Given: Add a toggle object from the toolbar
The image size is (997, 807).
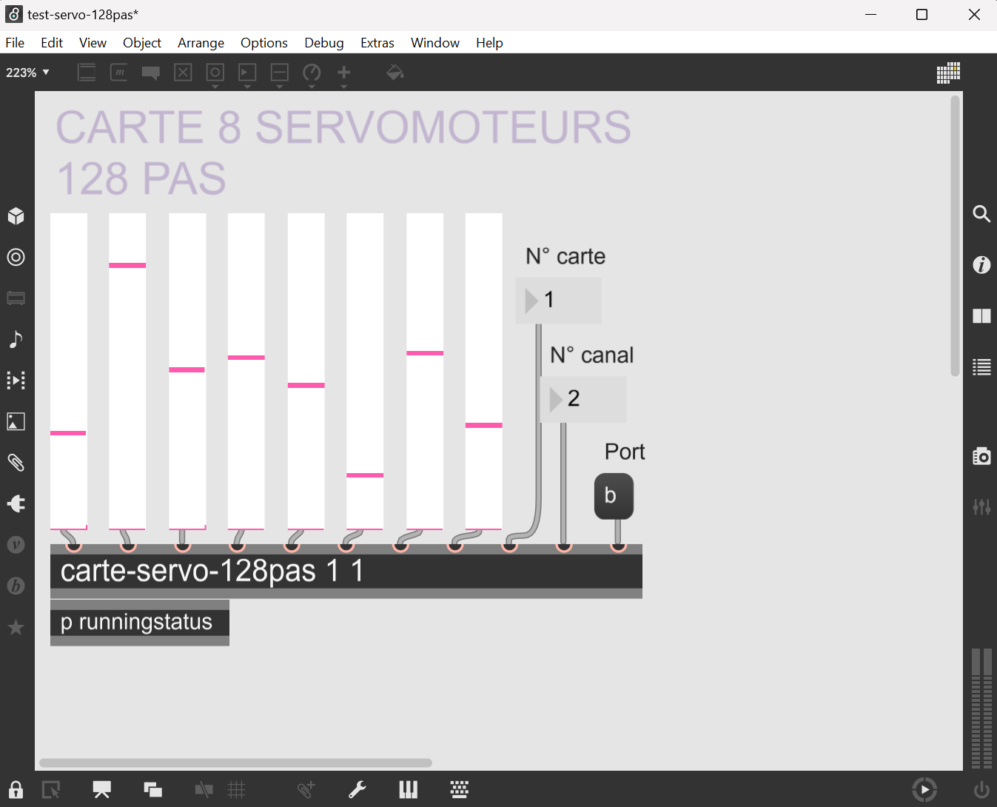Looking at the screenshot, I should [x=183, y=73].
